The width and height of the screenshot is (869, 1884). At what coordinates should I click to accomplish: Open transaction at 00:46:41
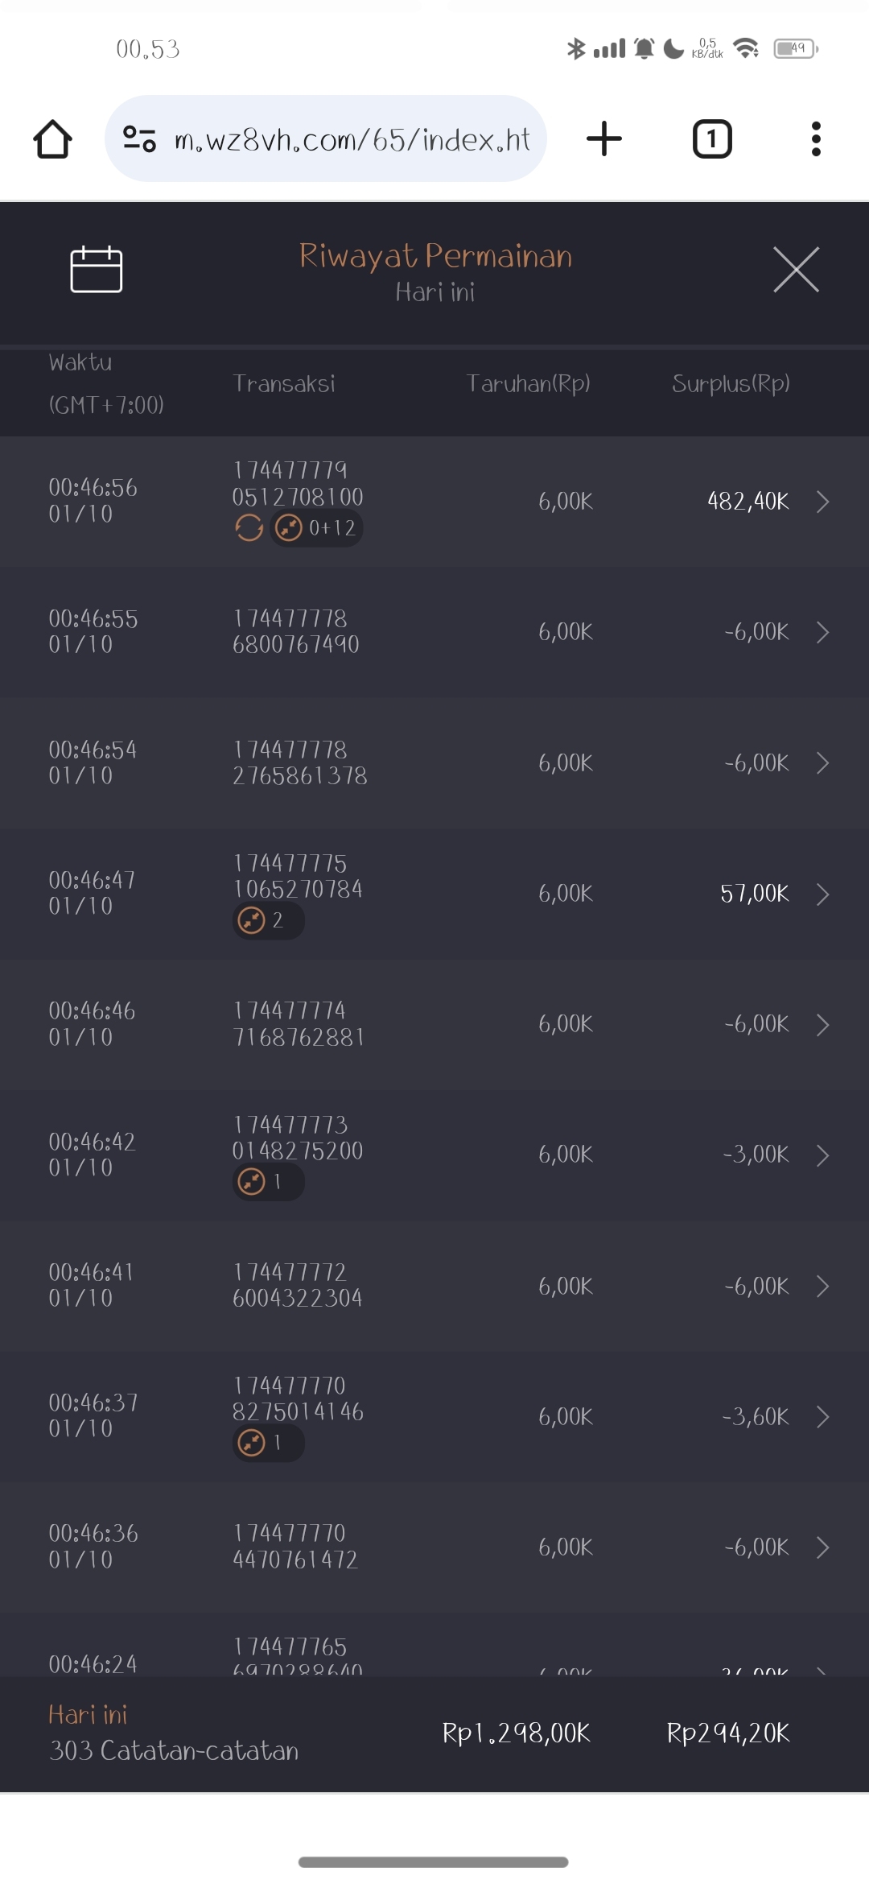click(434, 1286)
